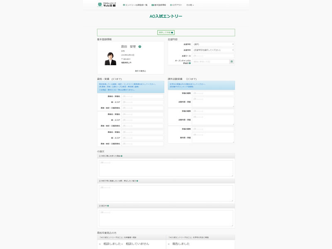Expand the その他 menu in navbar

tap(190, 5)
